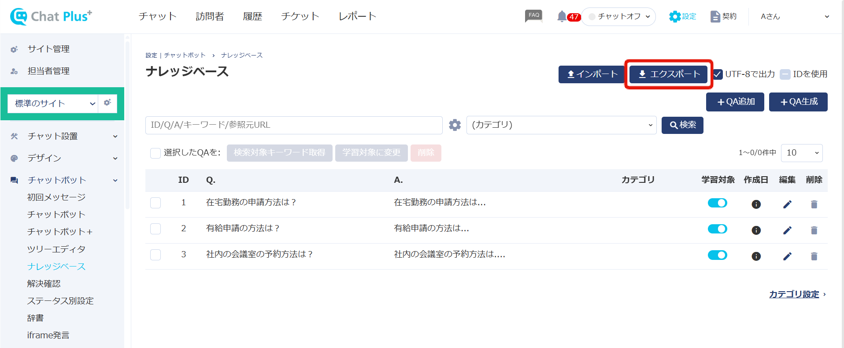Click the エクスポート button
This screenshot has height=348, width=844.
[x=668, y=74]
